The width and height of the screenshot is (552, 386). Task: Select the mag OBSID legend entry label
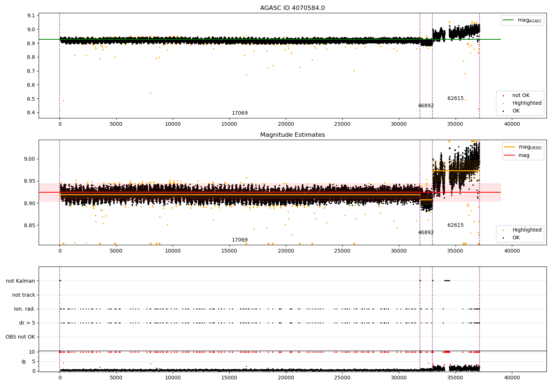tap(530, 147)
